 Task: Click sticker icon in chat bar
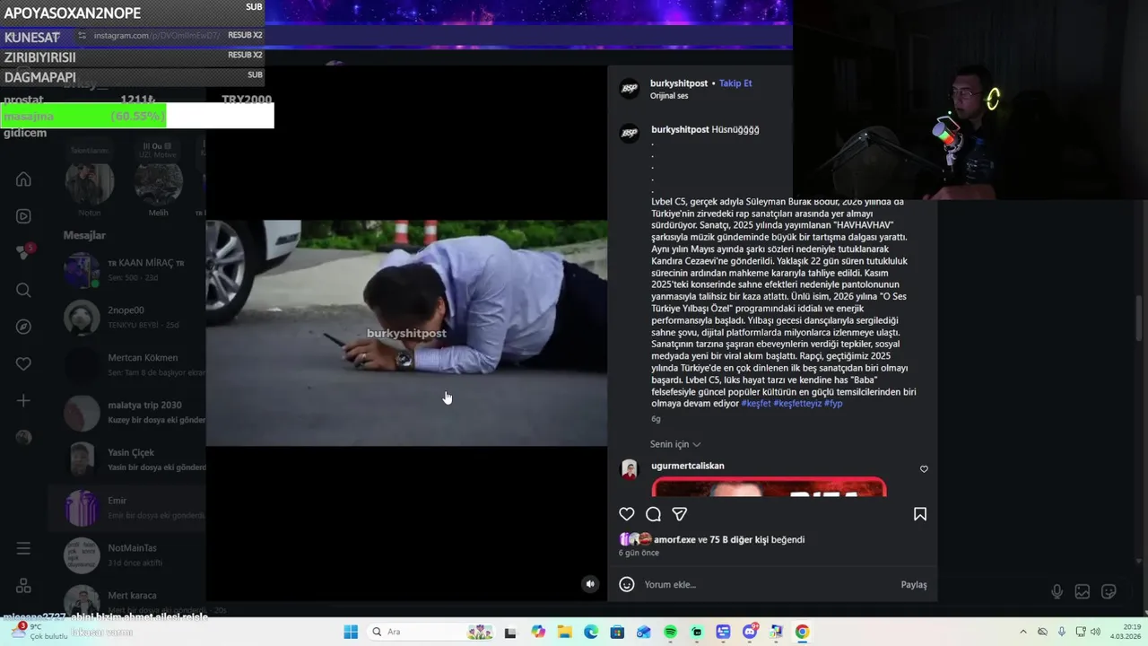[x=1109, y=591]
